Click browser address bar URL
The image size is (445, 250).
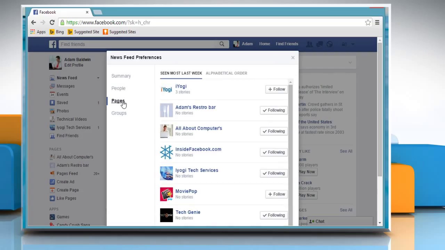point(108,23)
